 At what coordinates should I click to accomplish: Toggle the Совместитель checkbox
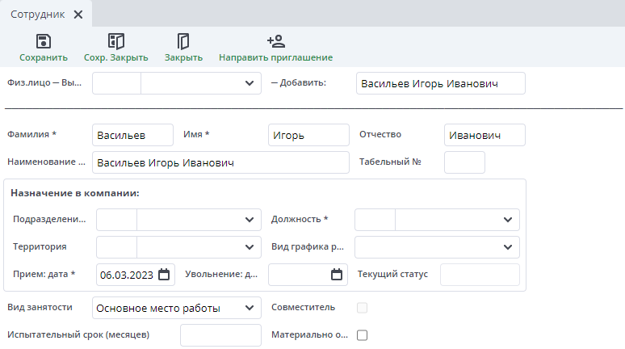362,307
